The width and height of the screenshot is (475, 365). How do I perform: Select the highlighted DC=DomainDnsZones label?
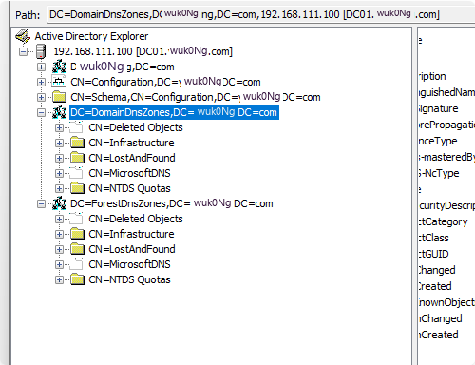(x=174, y=112)
